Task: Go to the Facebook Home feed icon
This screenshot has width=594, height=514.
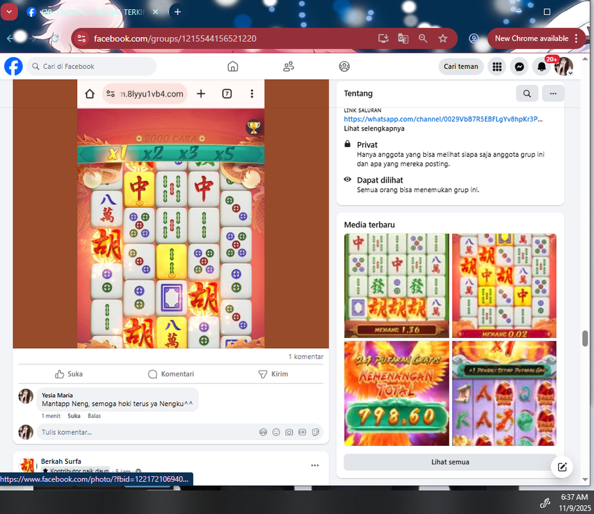Action: coord(232,66)
